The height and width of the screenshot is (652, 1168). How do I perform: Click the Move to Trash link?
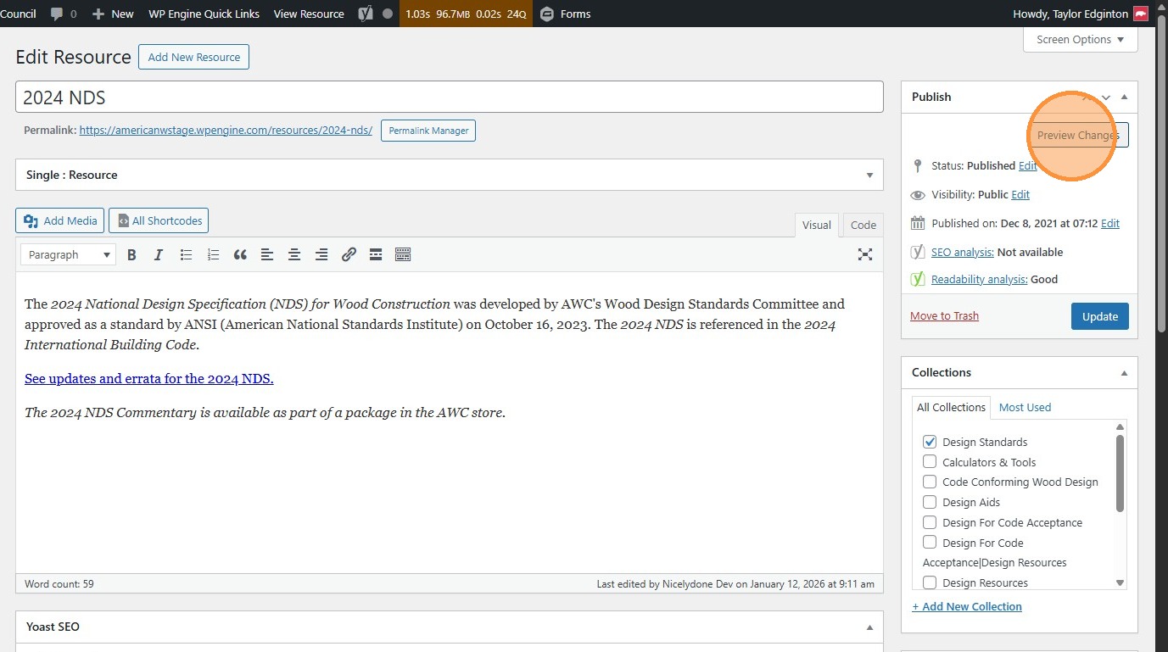(944, 316)
